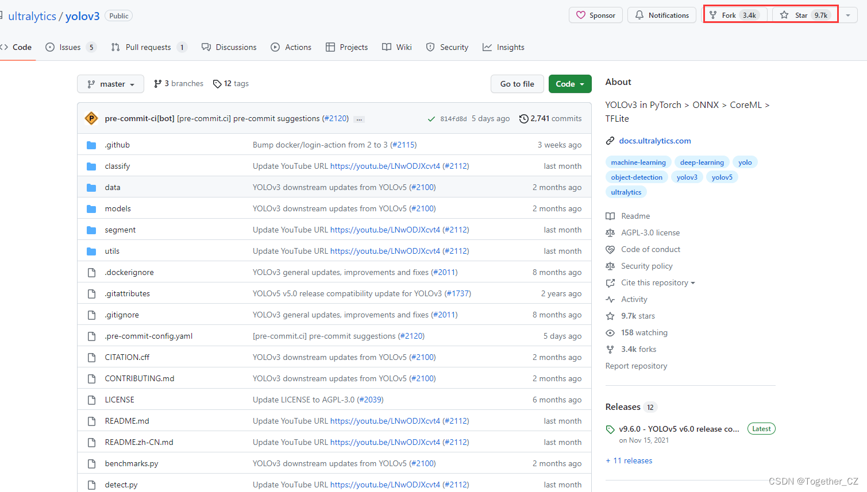Click the LICENSE file icon

[x=91, y=400]
